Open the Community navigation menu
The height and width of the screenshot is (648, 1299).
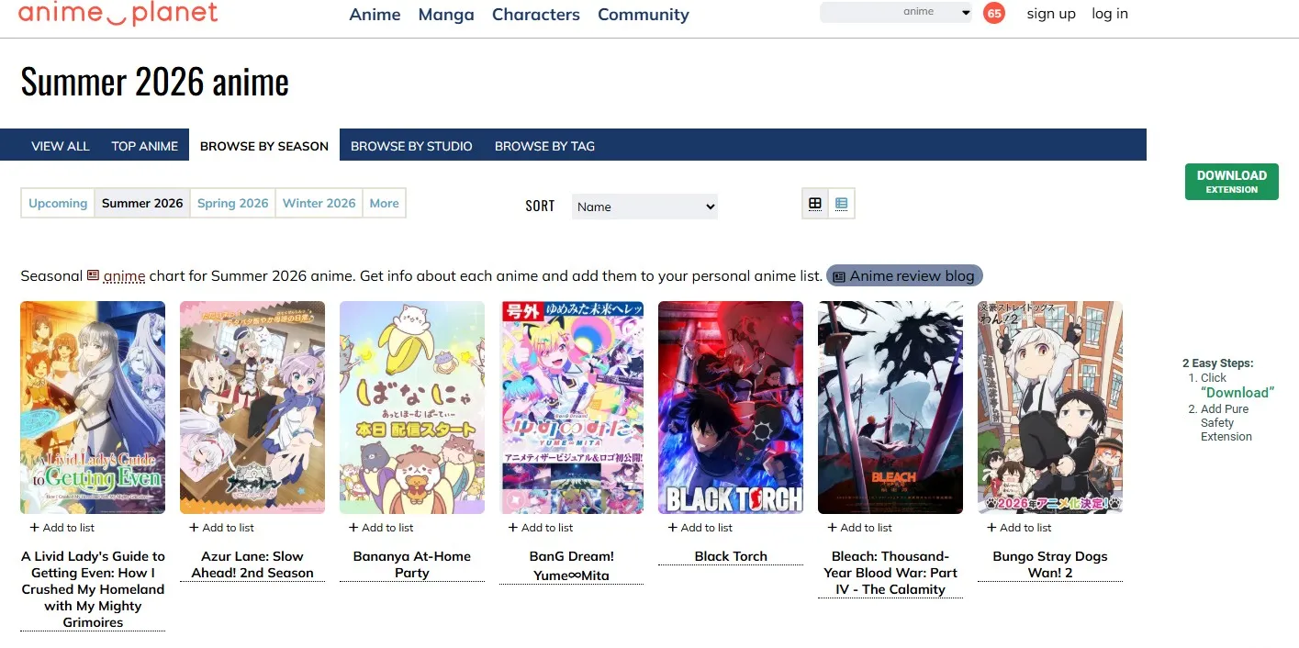pyautogui.click(x=644, y=15)
